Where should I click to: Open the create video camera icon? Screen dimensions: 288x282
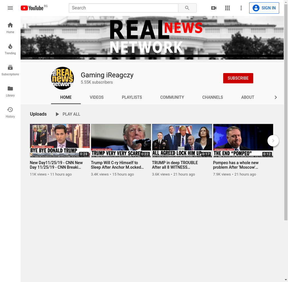point(214,8)
